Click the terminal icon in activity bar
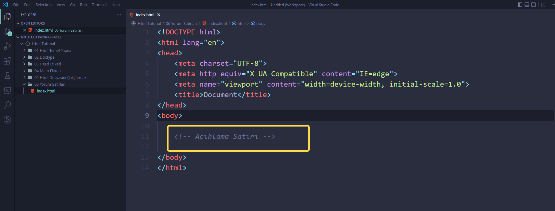The image size is (555, 211). [x=7, y=90]
